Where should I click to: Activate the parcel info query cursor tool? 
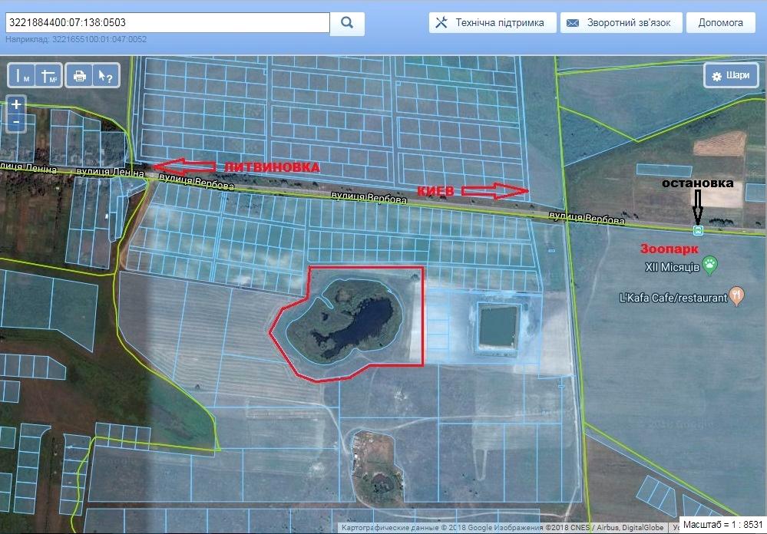pyautogui.click(x=104, y=76)
